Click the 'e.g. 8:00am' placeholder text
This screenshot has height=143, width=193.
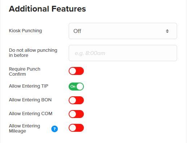90,53
